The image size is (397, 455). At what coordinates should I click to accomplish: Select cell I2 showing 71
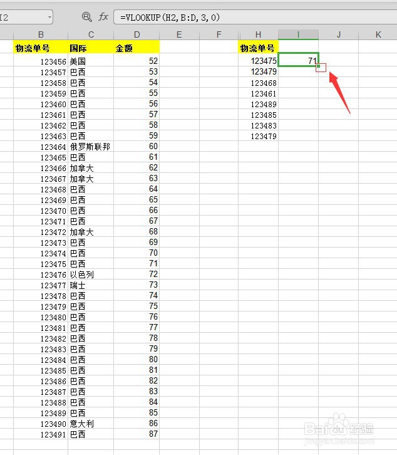pos(298,60)
